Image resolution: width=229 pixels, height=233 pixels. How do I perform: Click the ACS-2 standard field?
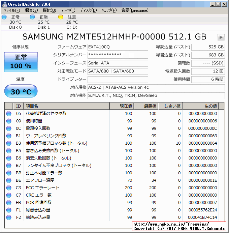(156, 88)
